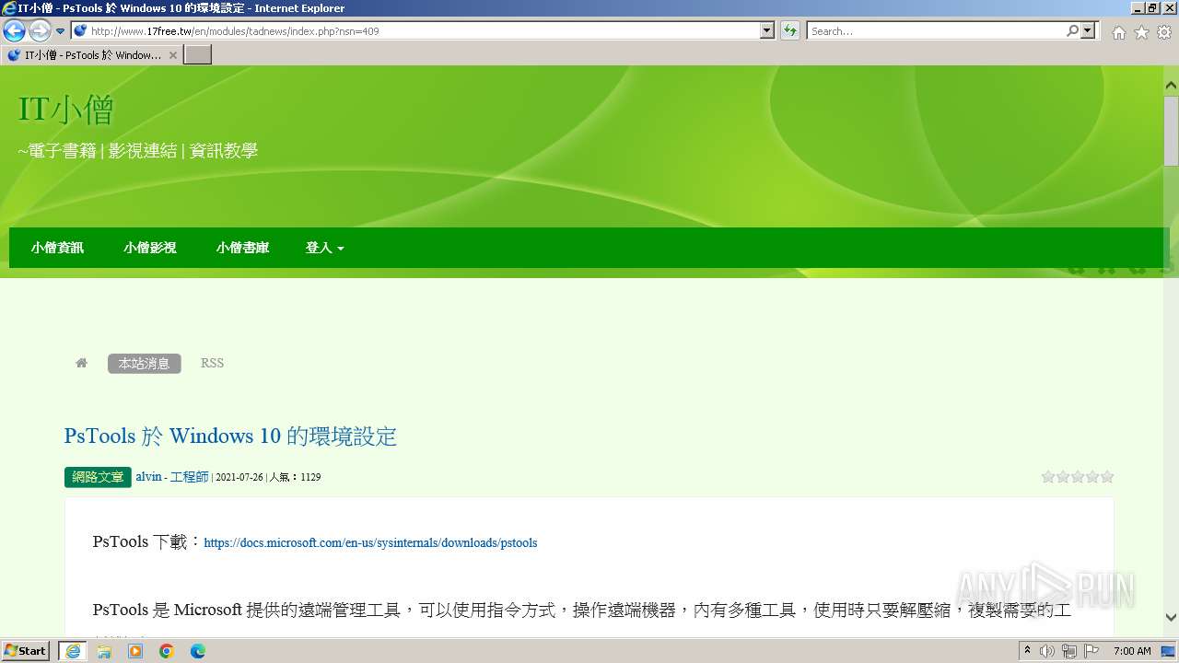Viewport: 1179px width, 663px height.
Task: Open the alvin - 工程師 author link
Action: point(172,477)
